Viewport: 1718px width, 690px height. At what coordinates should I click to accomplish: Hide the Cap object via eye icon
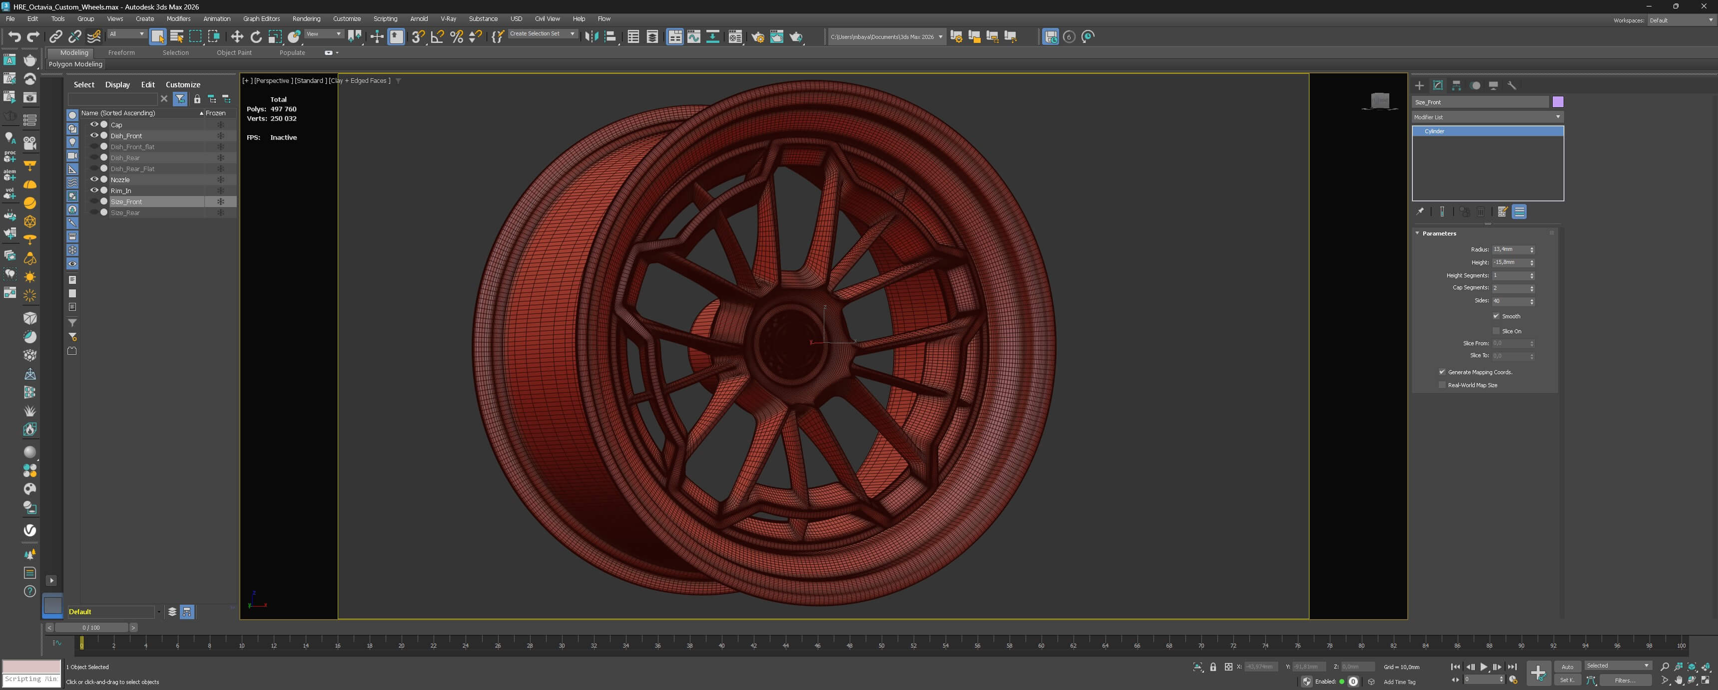point(94,125)
